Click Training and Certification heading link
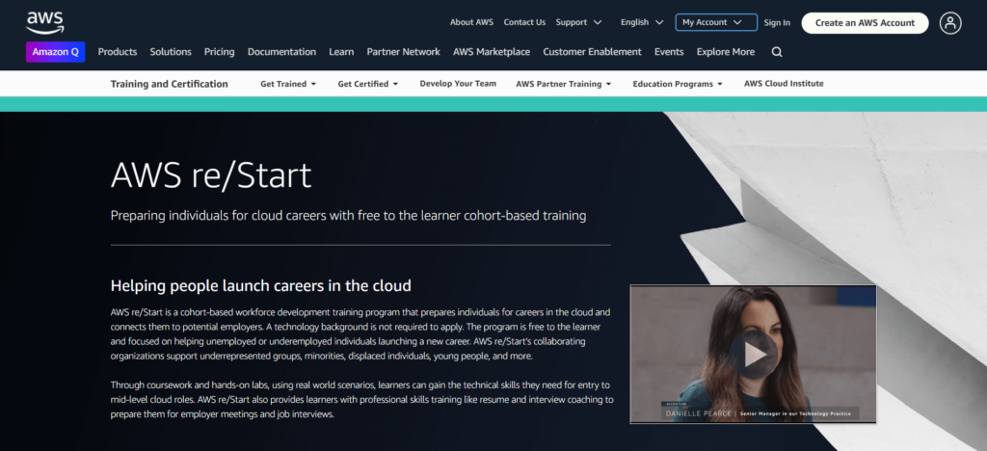The width and height of the screenshot is (987, 451). 170,84
